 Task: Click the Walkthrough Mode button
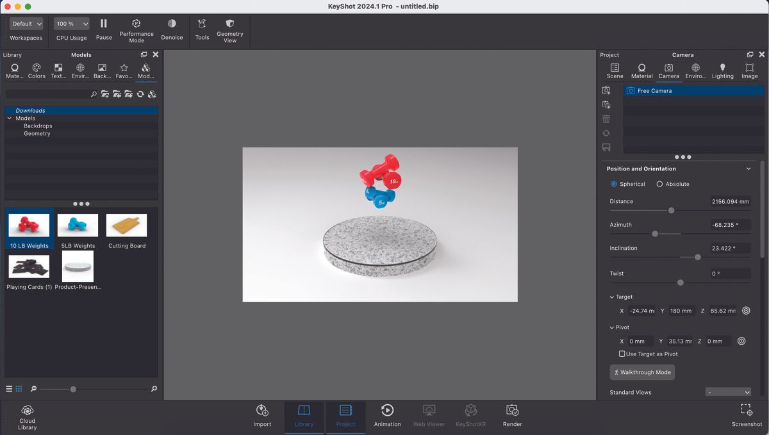tap(642, 372)
